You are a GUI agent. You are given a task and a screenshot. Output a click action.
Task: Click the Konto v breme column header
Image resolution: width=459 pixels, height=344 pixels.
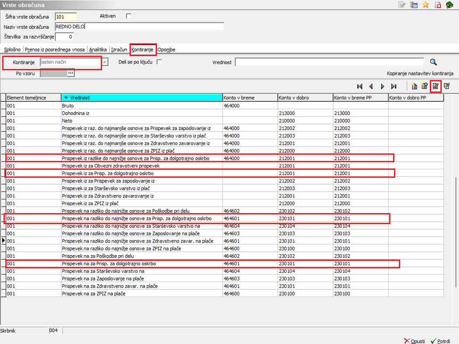point(250,98)
